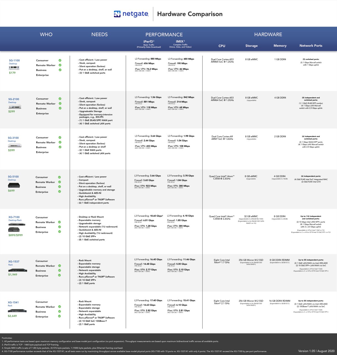Viewport: 337px width, 355px height.
Task: Click the SG-2100 device image
Action: [15, 107]
